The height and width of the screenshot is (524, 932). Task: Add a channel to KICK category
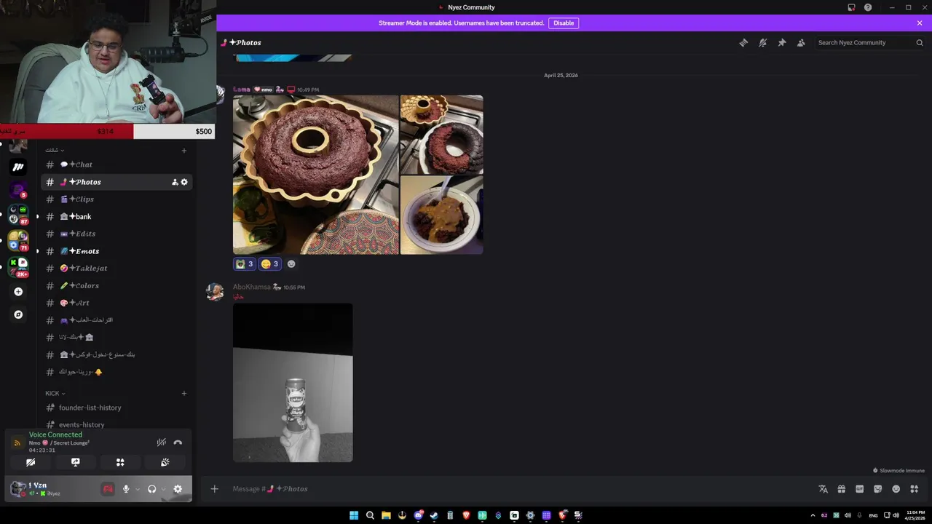(184, 394)
